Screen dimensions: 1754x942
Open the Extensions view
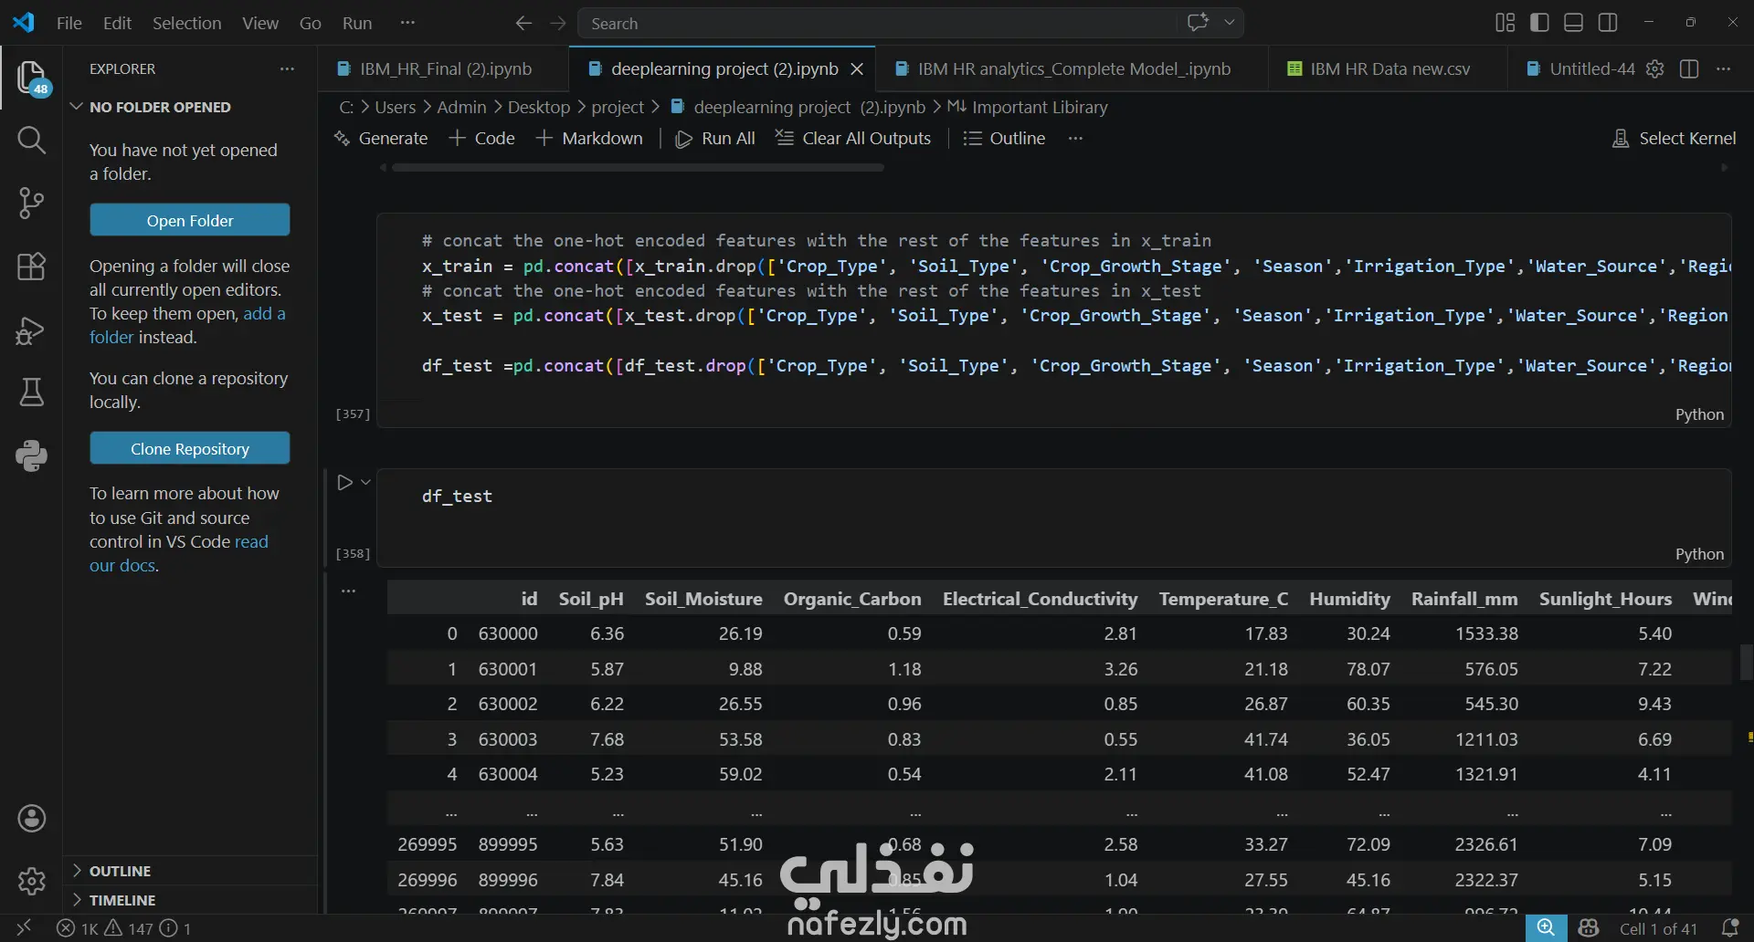point(32,267)
